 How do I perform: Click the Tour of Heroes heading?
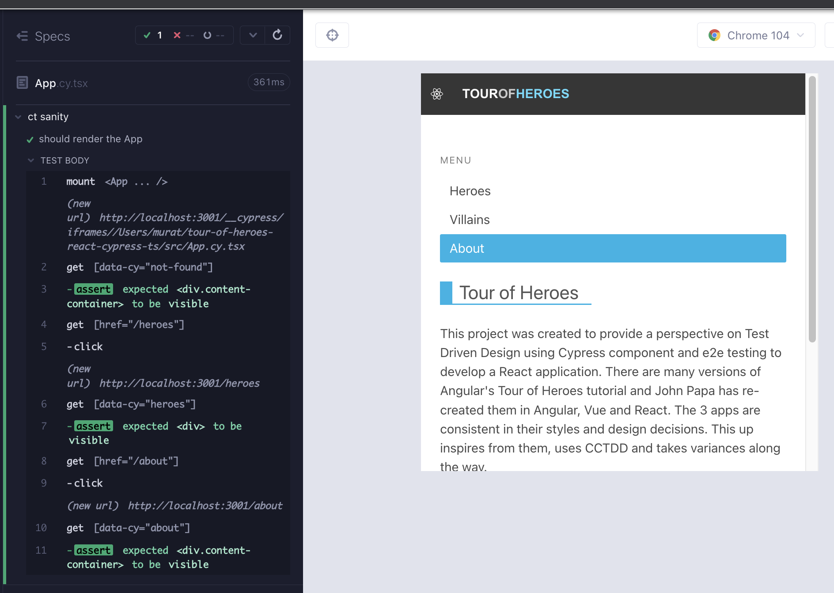[519, 293]
